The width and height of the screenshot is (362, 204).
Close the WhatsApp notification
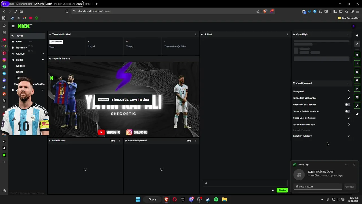(354, 165)
